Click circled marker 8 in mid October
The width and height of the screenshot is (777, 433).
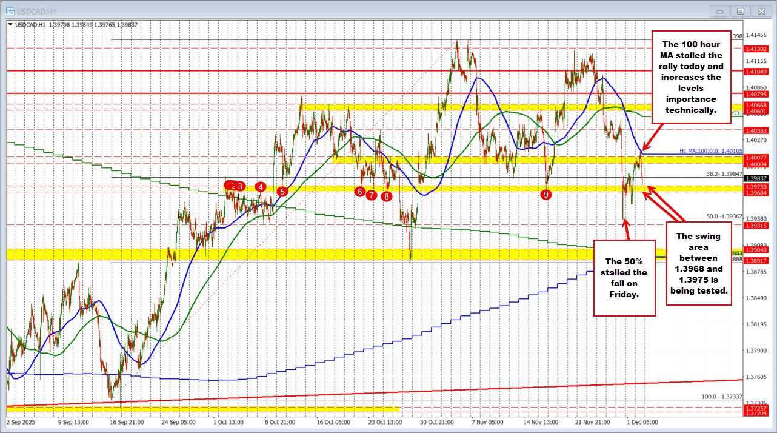click(386, 196)
